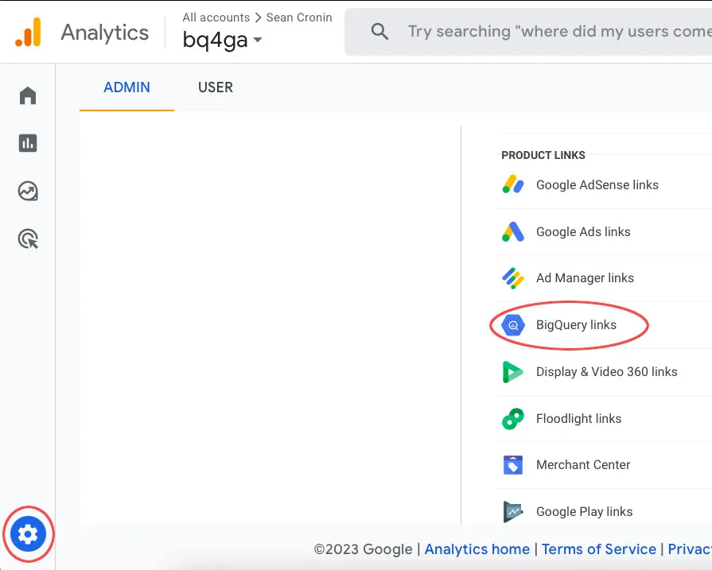Click the BigQuery hexagon icon

point(513,325)
